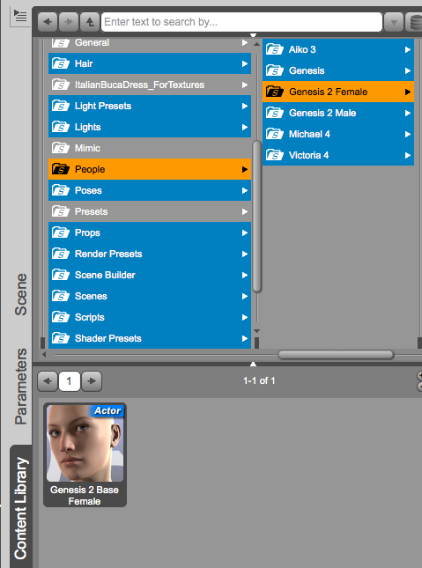Switch to the Parameters tab
The width and height of the screenshot is (422, 568).
(x=20, y=387)
